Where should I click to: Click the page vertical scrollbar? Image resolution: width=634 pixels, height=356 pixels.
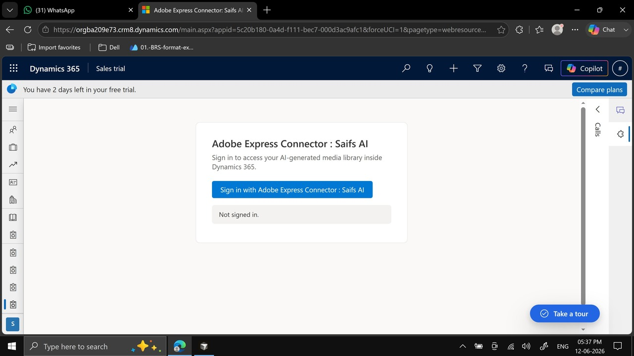pyautogui.click(x=583, y=206)
